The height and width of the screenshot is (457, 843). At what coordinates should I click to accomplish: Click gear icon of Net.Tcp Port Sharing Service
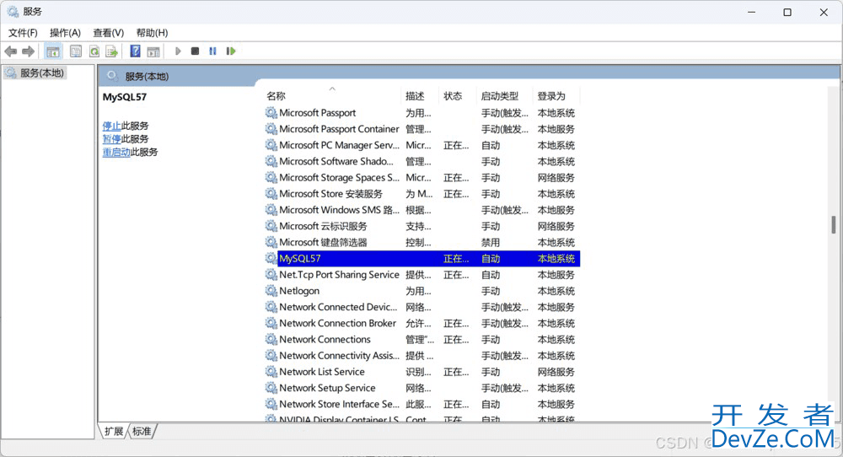271,275
